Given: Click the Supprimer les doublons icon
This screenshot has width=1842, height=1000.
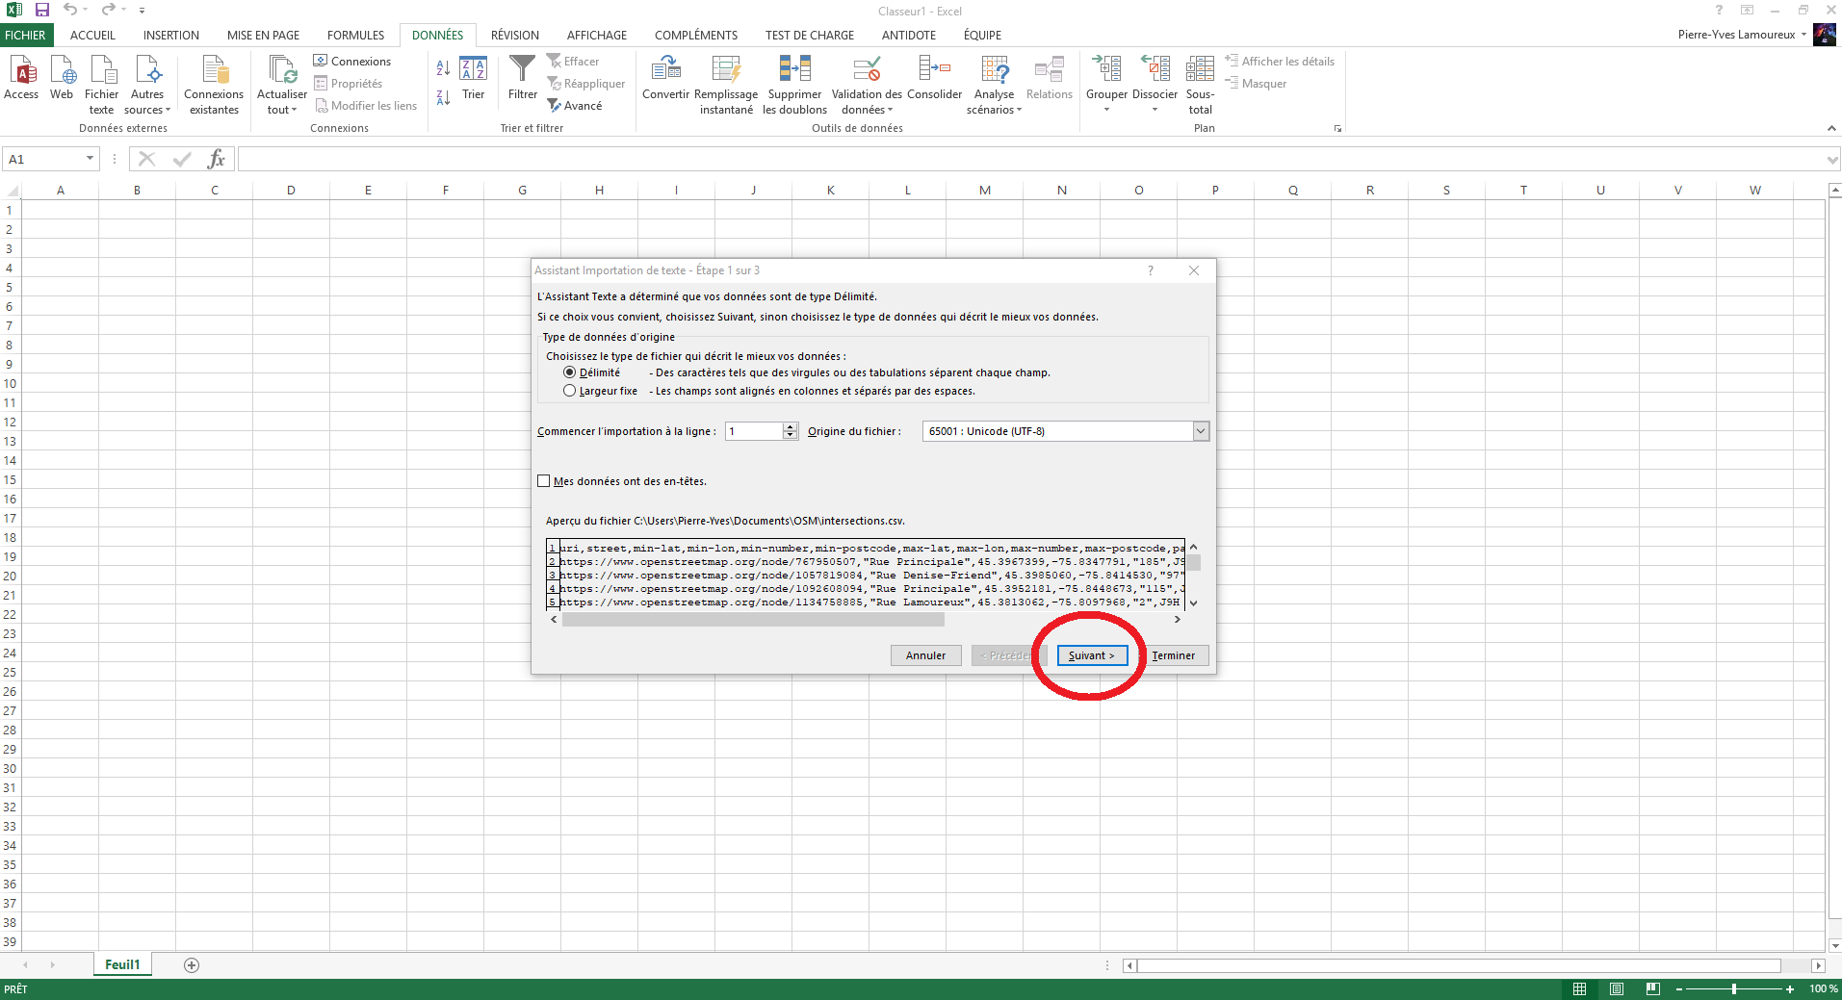Looking at the screenshot, I should 794,70.
